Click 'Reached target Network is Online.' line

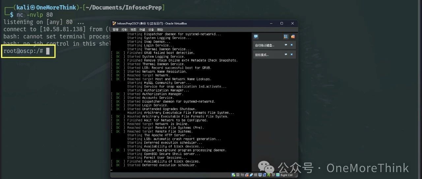click(x=158, y=124)
